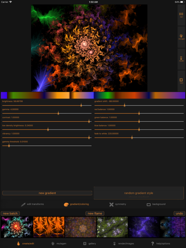Tap the mutagen tree icon in bottom bar
The image size is (186, 248).
(53, 243)
